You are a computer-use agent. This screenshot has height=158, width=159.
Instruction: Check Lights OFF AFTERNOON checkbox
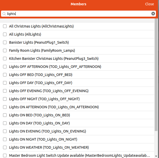(x=5, y=67)
